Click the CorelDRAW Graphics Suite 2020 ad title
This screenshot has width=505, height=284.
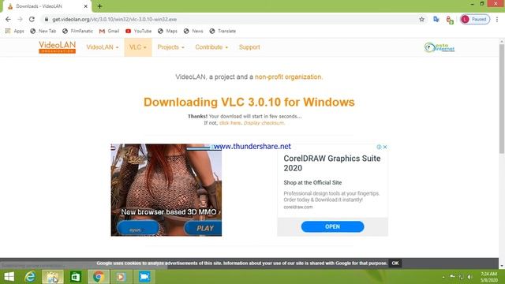pos(332,163)
